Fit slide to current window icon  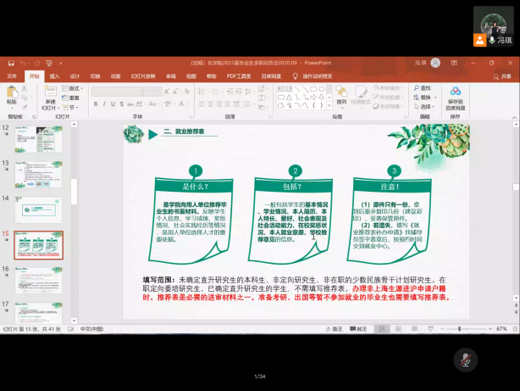[513, 329]
